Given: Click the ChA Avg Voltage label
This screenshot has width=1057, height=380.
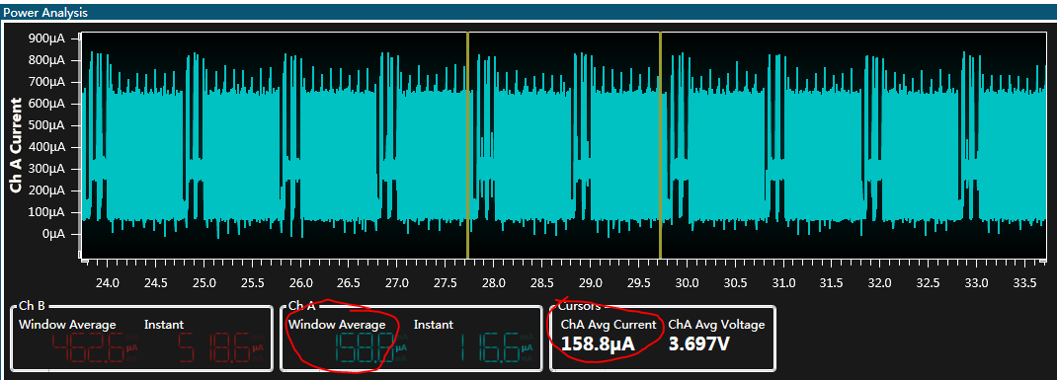Looking at the screenshot, I should 716,324.
